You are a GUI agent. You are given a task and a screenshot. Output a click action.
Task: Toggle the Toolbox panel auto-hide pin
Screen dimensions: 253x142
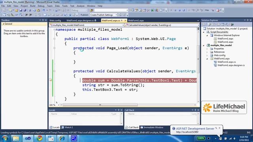tap(43, 20)
